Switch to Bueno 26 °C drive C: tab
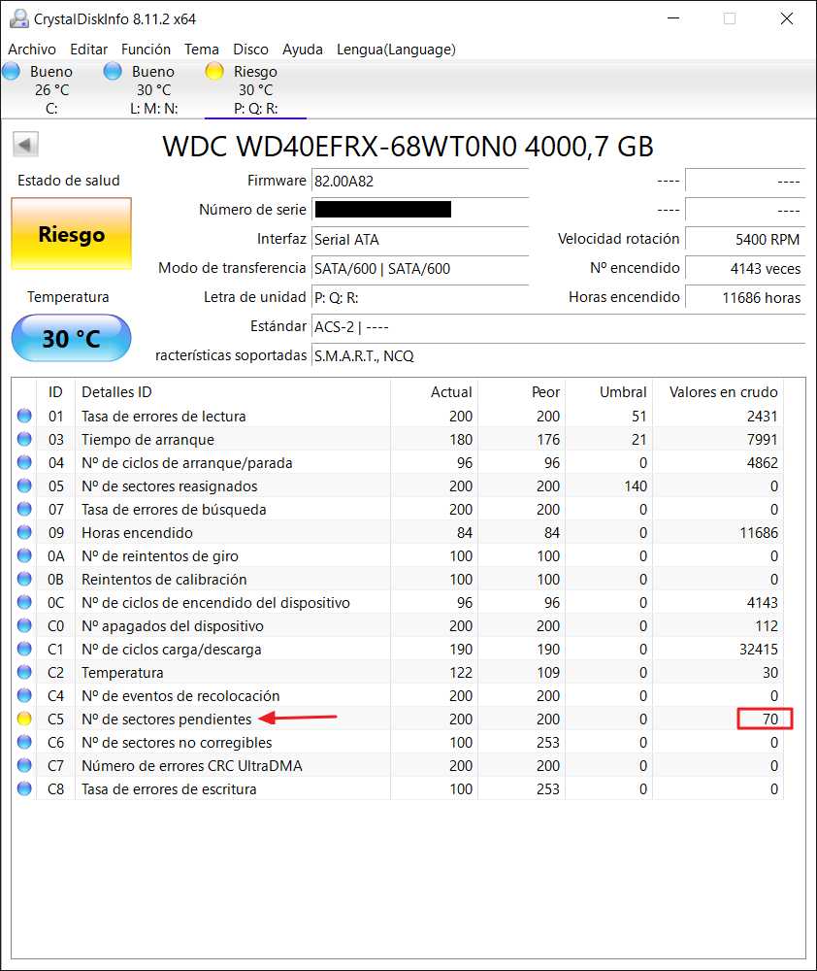Viewport: 817px width, 971px height. coord(52,89)
